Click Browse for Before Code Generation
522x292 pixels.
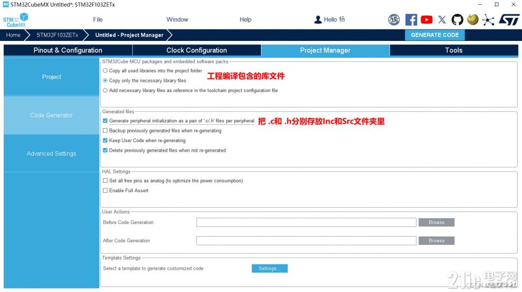436,222
